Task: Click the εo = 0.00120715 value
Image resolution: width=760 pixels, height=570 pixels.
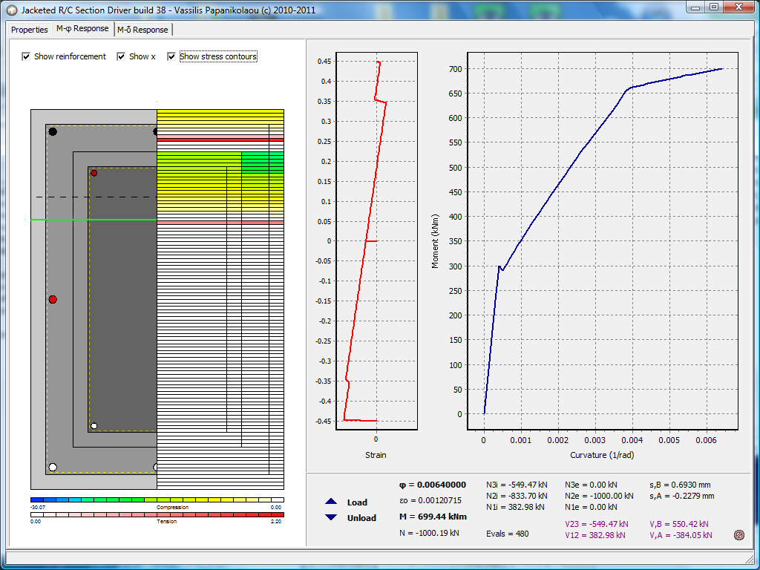Action: (430, 500)
